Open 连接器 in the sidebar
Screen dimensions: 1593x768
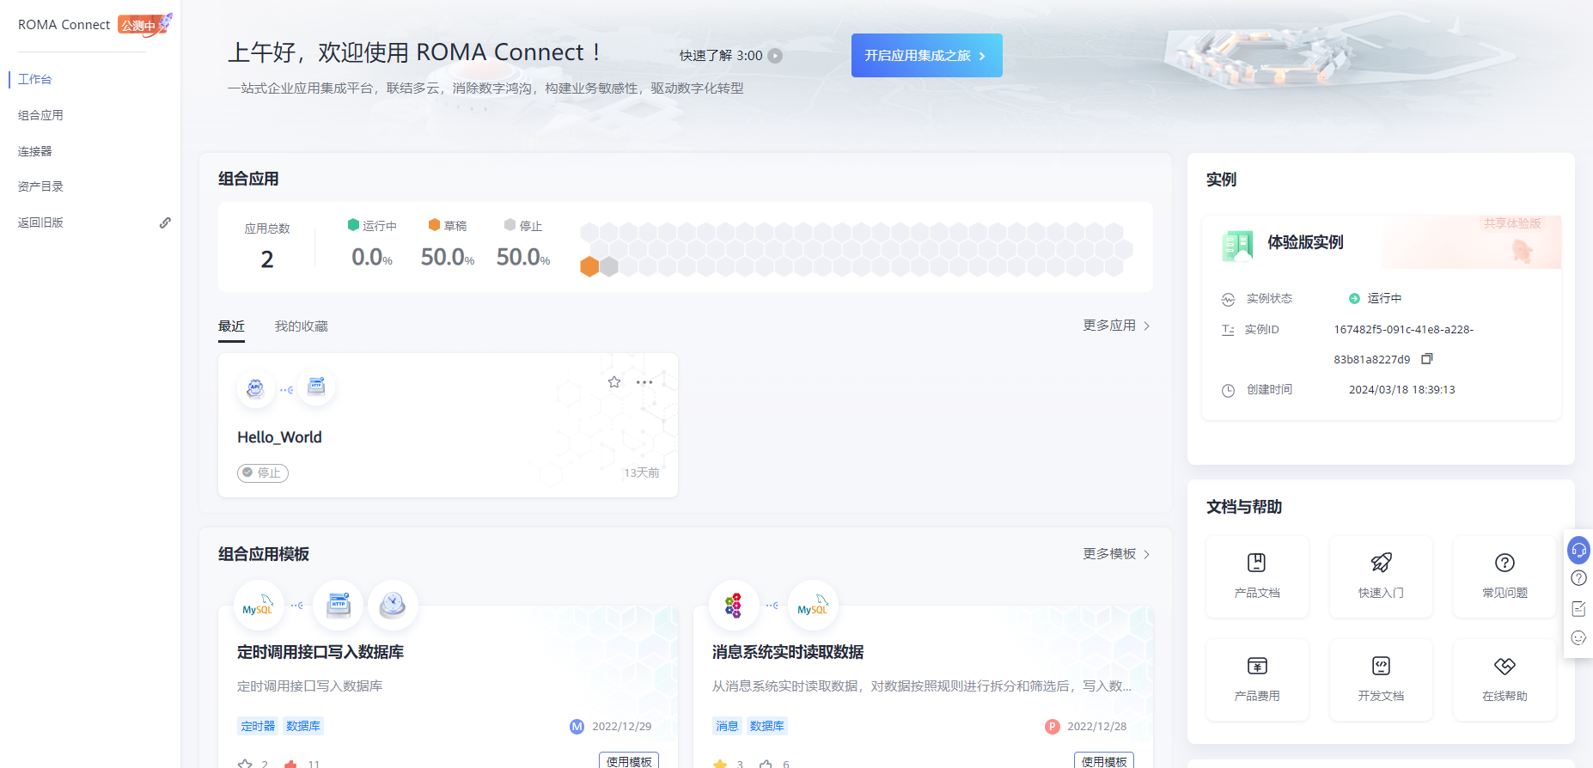[35, 151]
